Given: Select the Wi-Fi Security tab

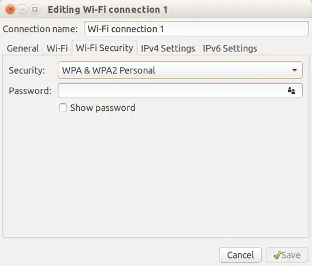Looking at the screenshot, I should (x=105, y=48).
